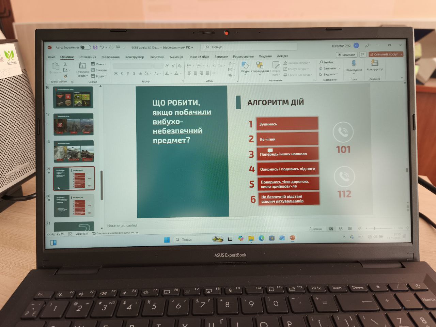Toggle the Автозбереження autosave switch
The width and height of the screenshot is (436, 327).
85,47
